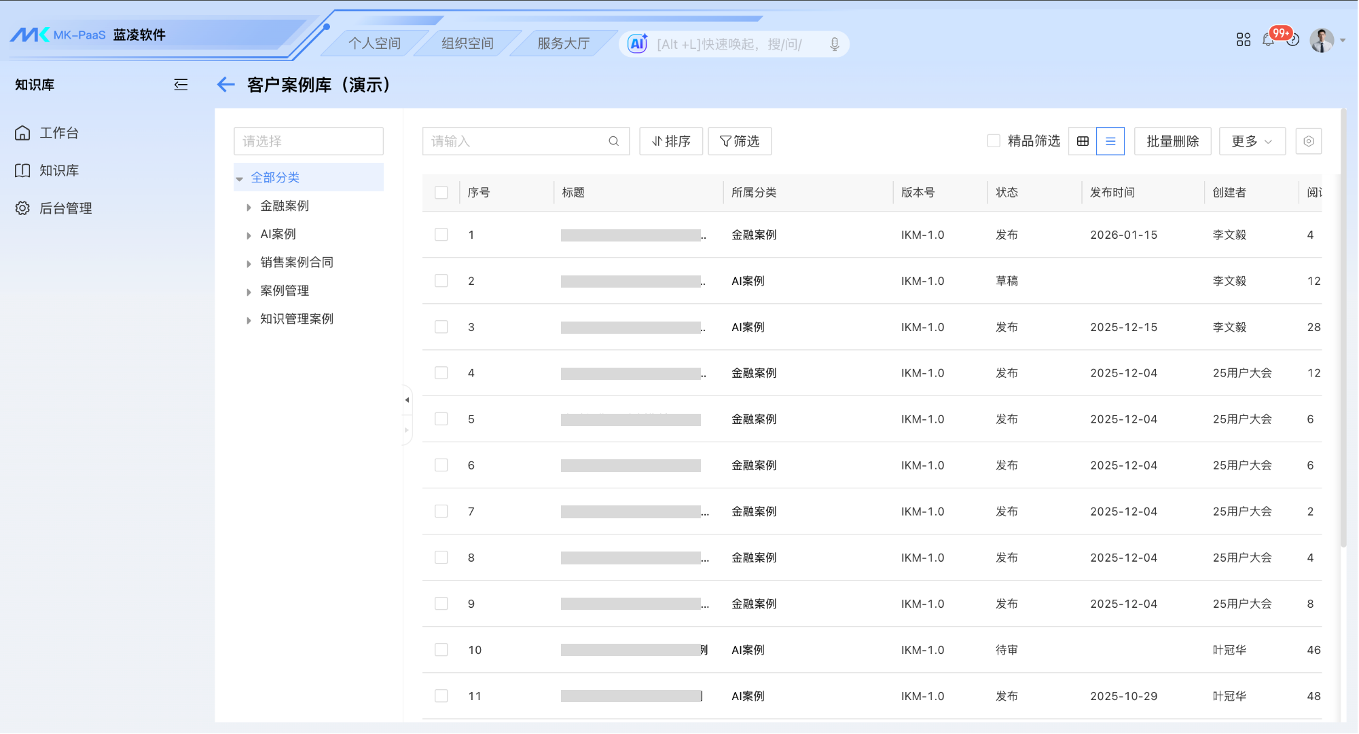This screenshot has width=1359, height=734.
Task: Click the 2026-01-15 publish date
Action: (1123, 235)
